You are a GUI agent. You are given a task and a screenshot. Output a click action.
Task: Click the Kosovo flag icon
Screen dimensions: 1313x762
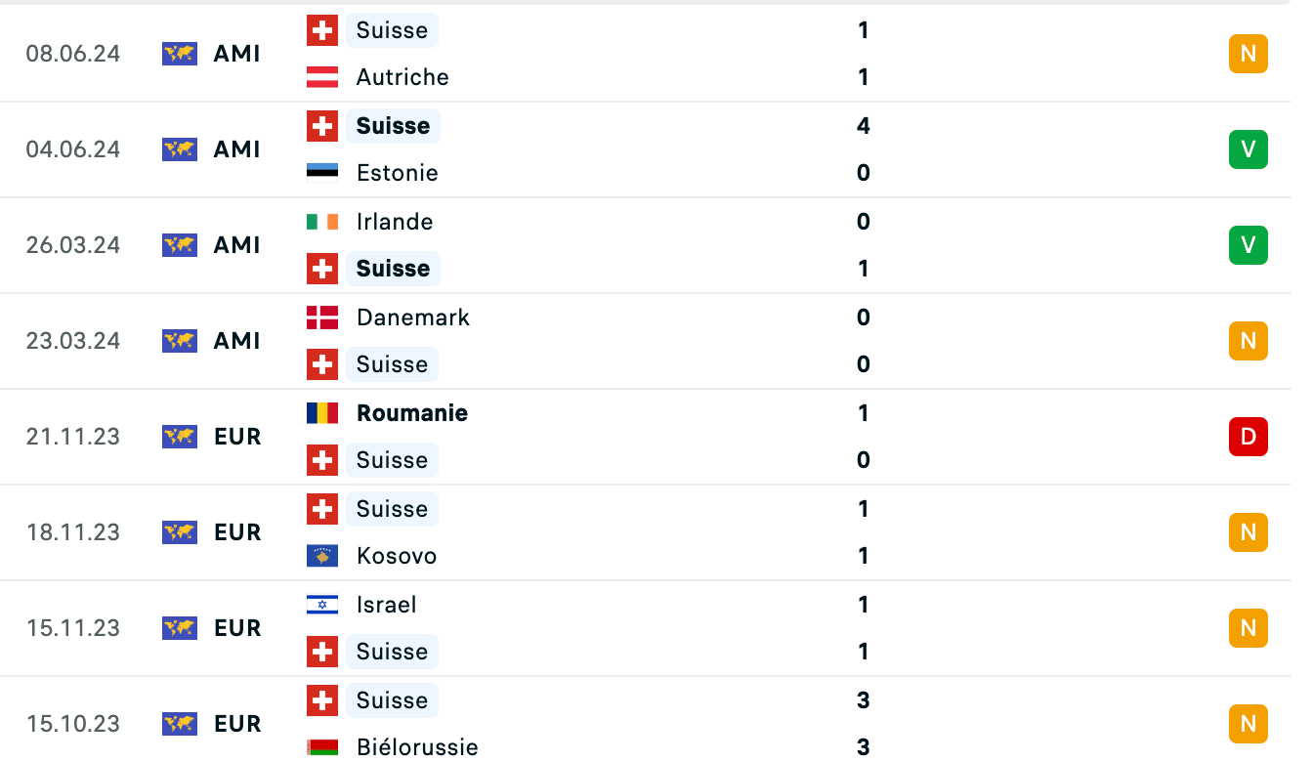click(x=322, y=556)
